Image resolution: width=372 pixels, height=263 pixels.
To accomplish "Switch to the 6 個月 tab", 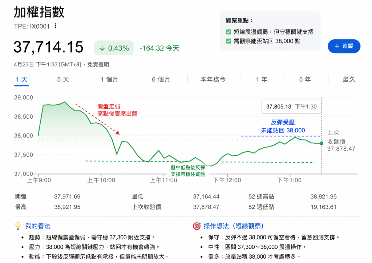I will [161, 79].
